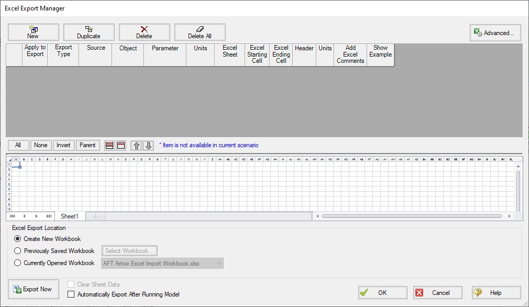Image resolution: width=529 pixels, height=307 pixels.
Task: Go to the last sheet tab arrow
Action: 49,216
